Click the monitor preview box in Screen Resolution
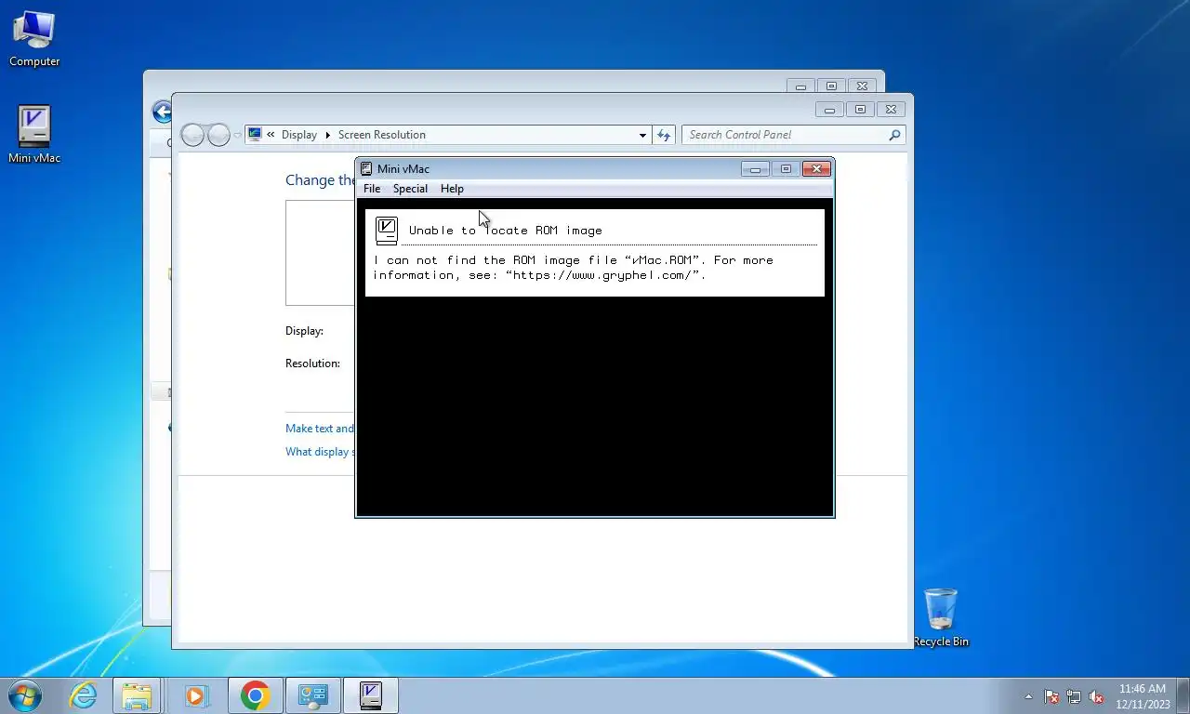This screenshot has width=1190, height=714. pos(320,253)
